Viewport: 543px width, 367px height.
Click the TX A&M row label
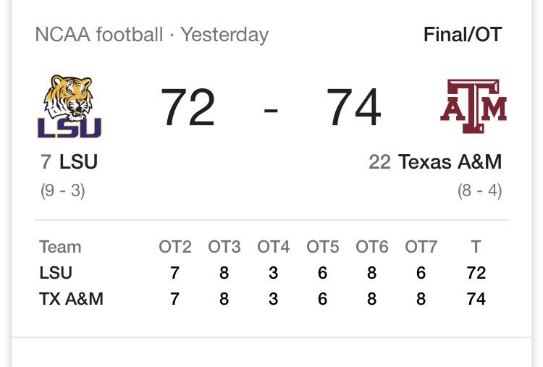point(72,299)
